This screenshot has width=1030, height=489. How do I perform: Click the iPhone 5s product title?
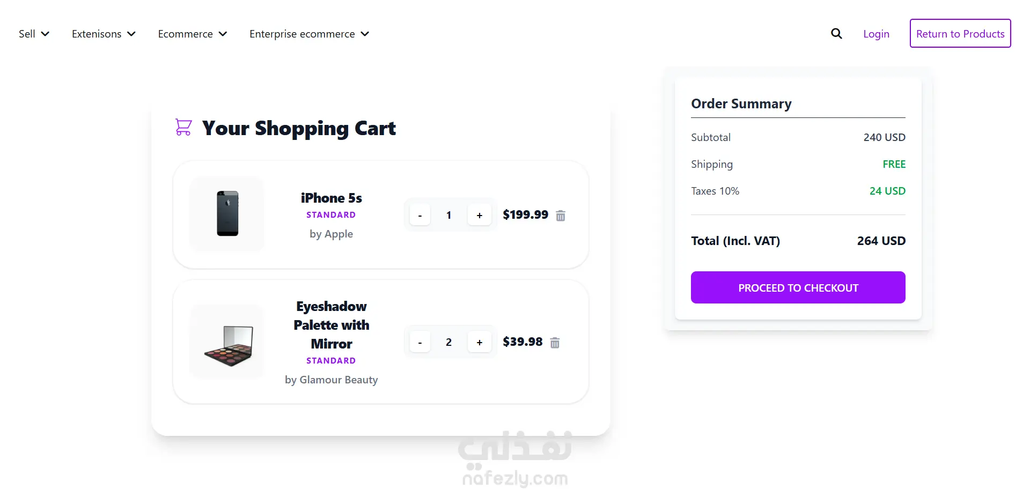(x=331, y=198)
